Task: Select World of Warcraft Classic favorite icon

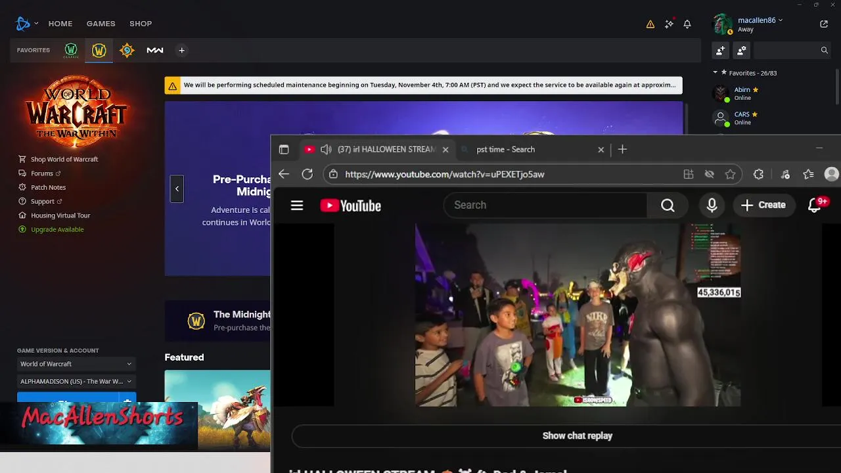Action: (71, 50)
